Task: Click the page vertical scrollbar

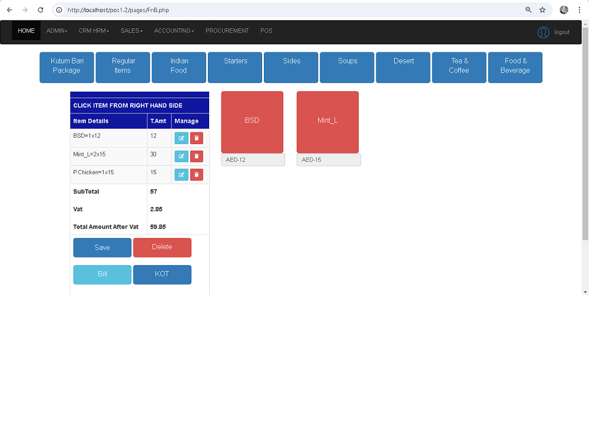Action: point(585,133)
